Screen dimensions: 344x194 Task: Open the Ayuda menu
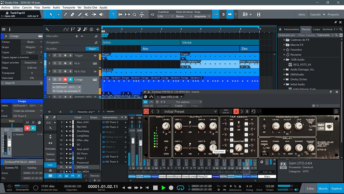(x=103, y=7)
